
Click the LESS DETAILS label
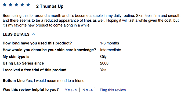click(x=16, y=34)
